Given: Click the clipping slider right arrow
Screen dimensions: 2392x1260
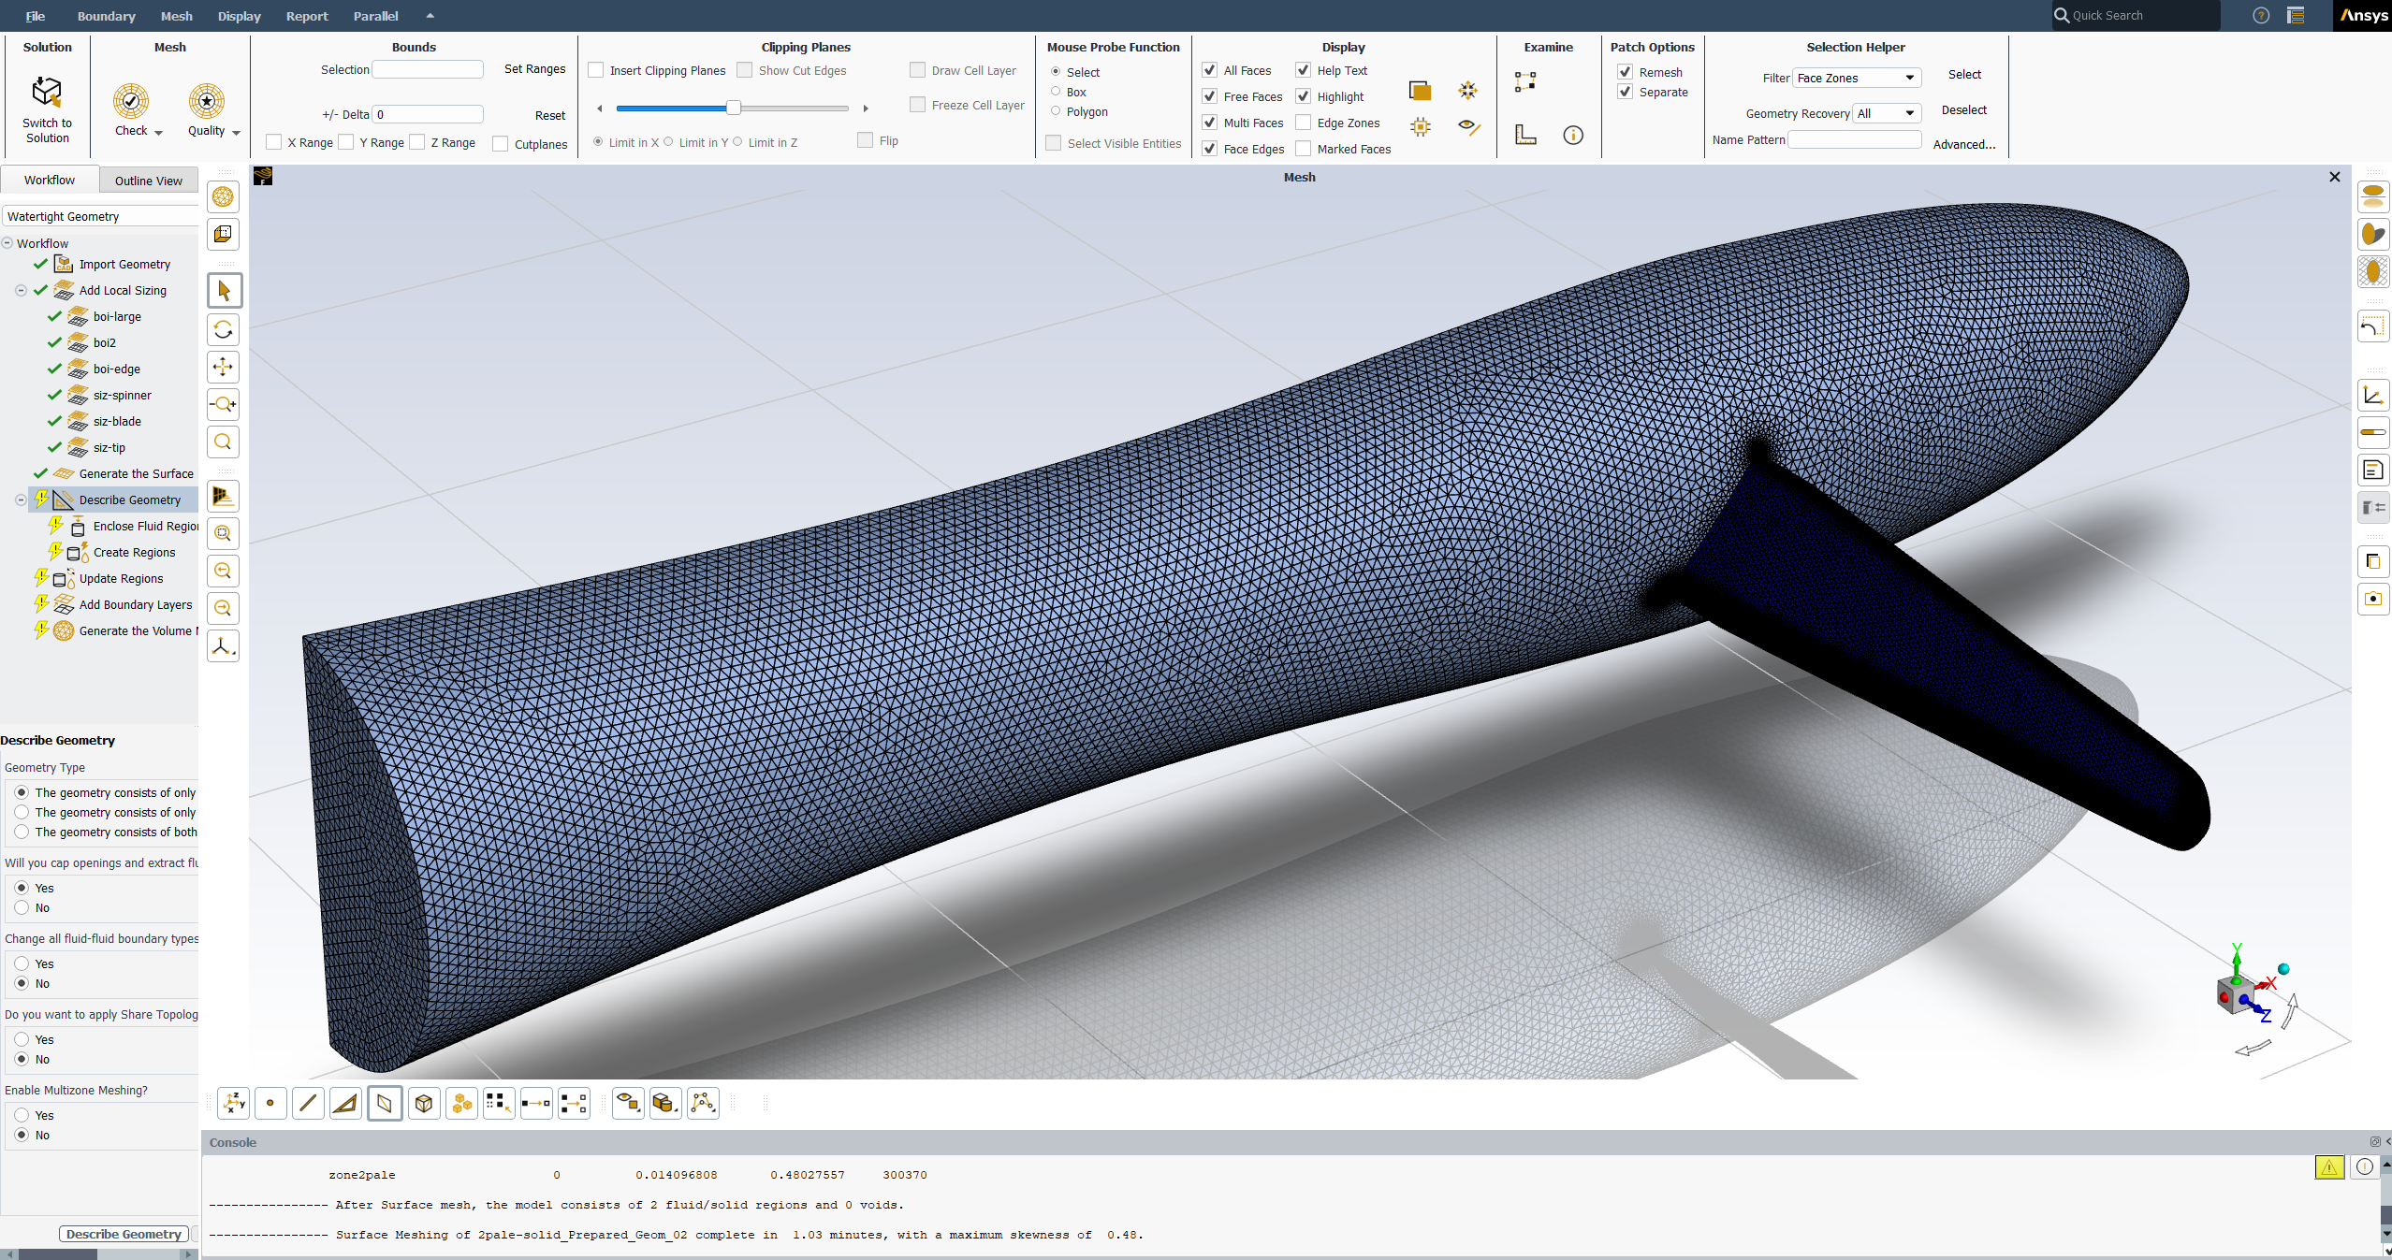Looking at the screenshot, I should (x=866, y=109).
